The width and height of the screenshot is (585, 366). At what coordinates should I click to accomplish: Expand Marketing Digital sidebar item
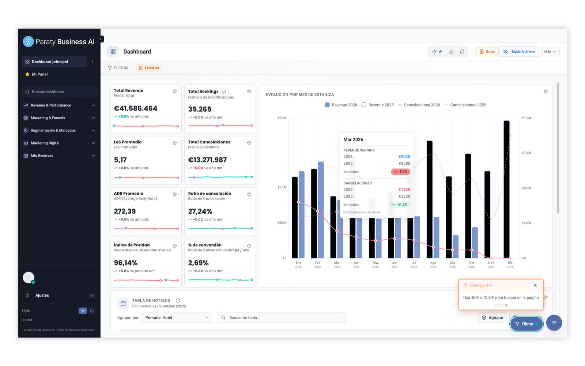pos(59,143)
